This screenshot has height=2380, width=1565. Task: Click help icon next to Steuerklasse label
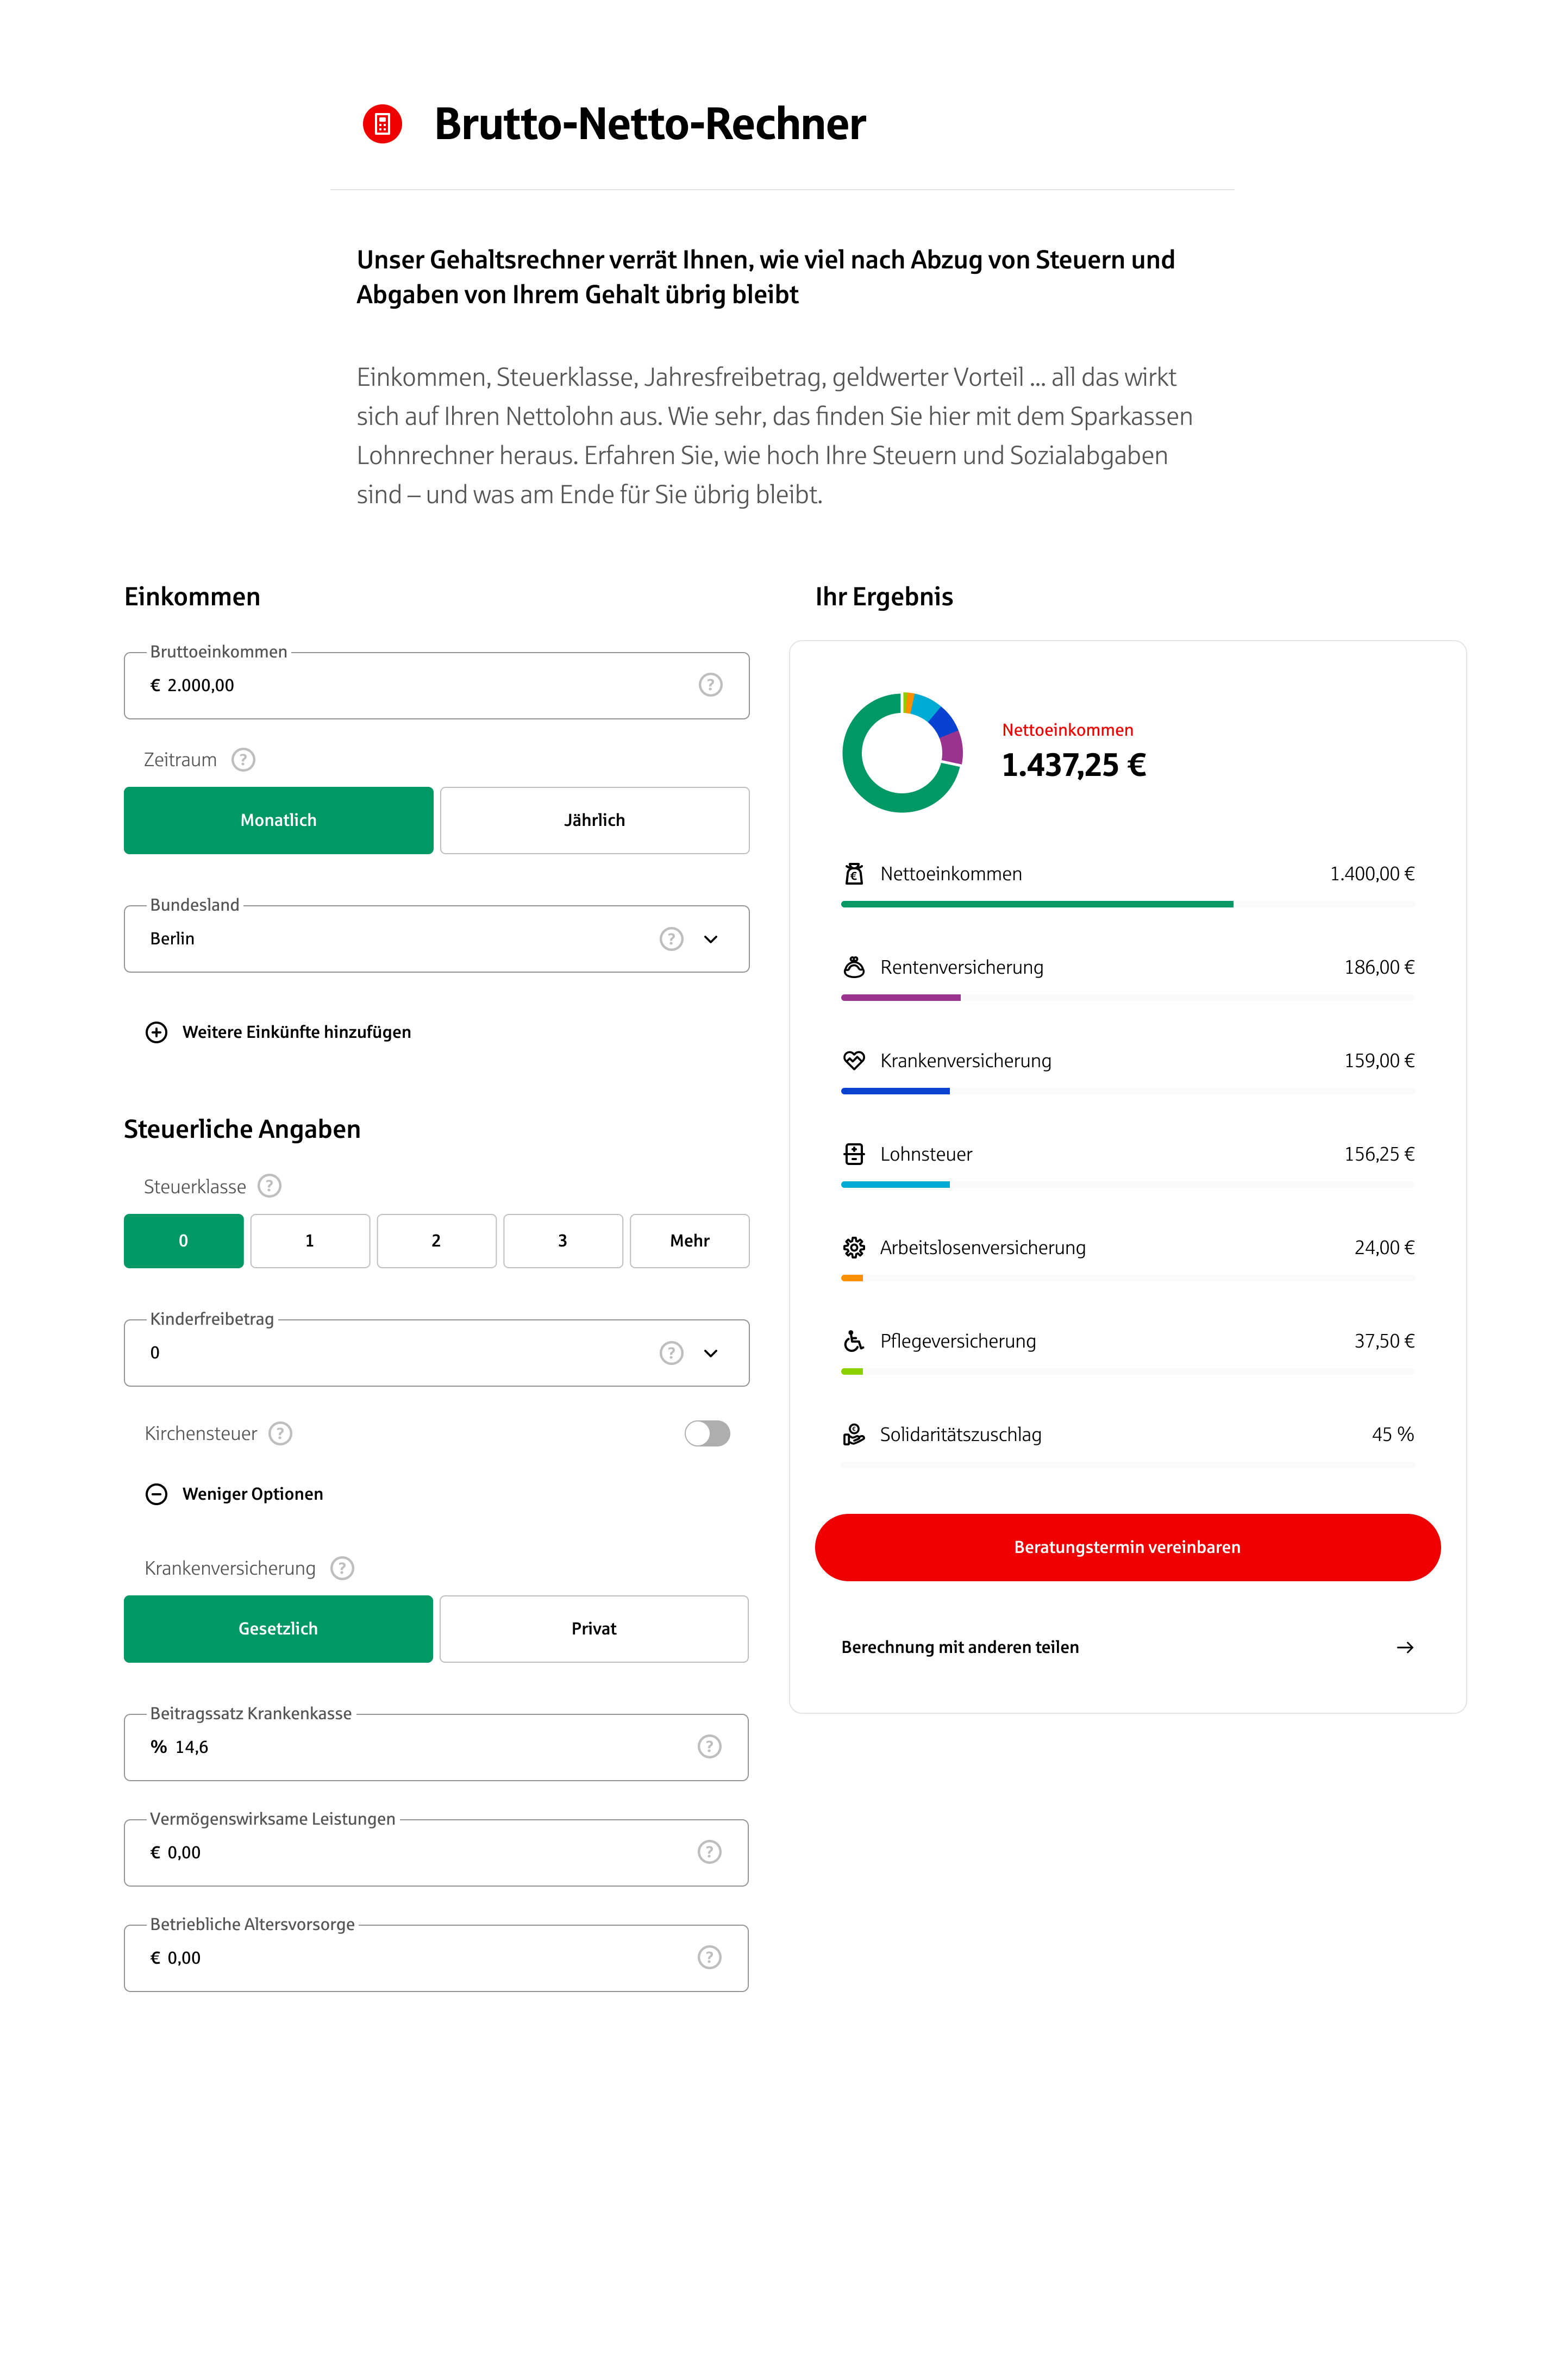pyautogui.click(x=269, y=1186)
